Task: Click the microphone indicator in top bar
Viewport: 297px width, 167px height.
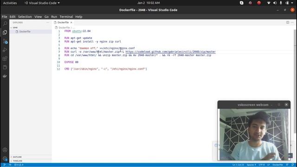Action: click(x=281, y=3)
